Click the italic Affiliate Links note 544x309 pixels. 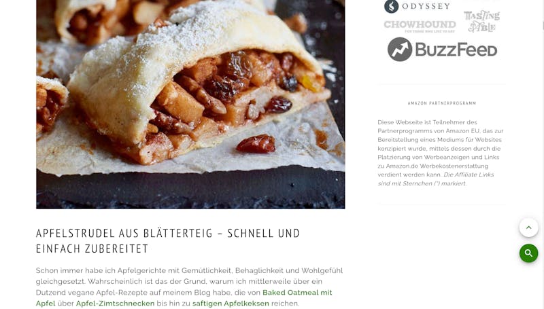tap(436, 179)
